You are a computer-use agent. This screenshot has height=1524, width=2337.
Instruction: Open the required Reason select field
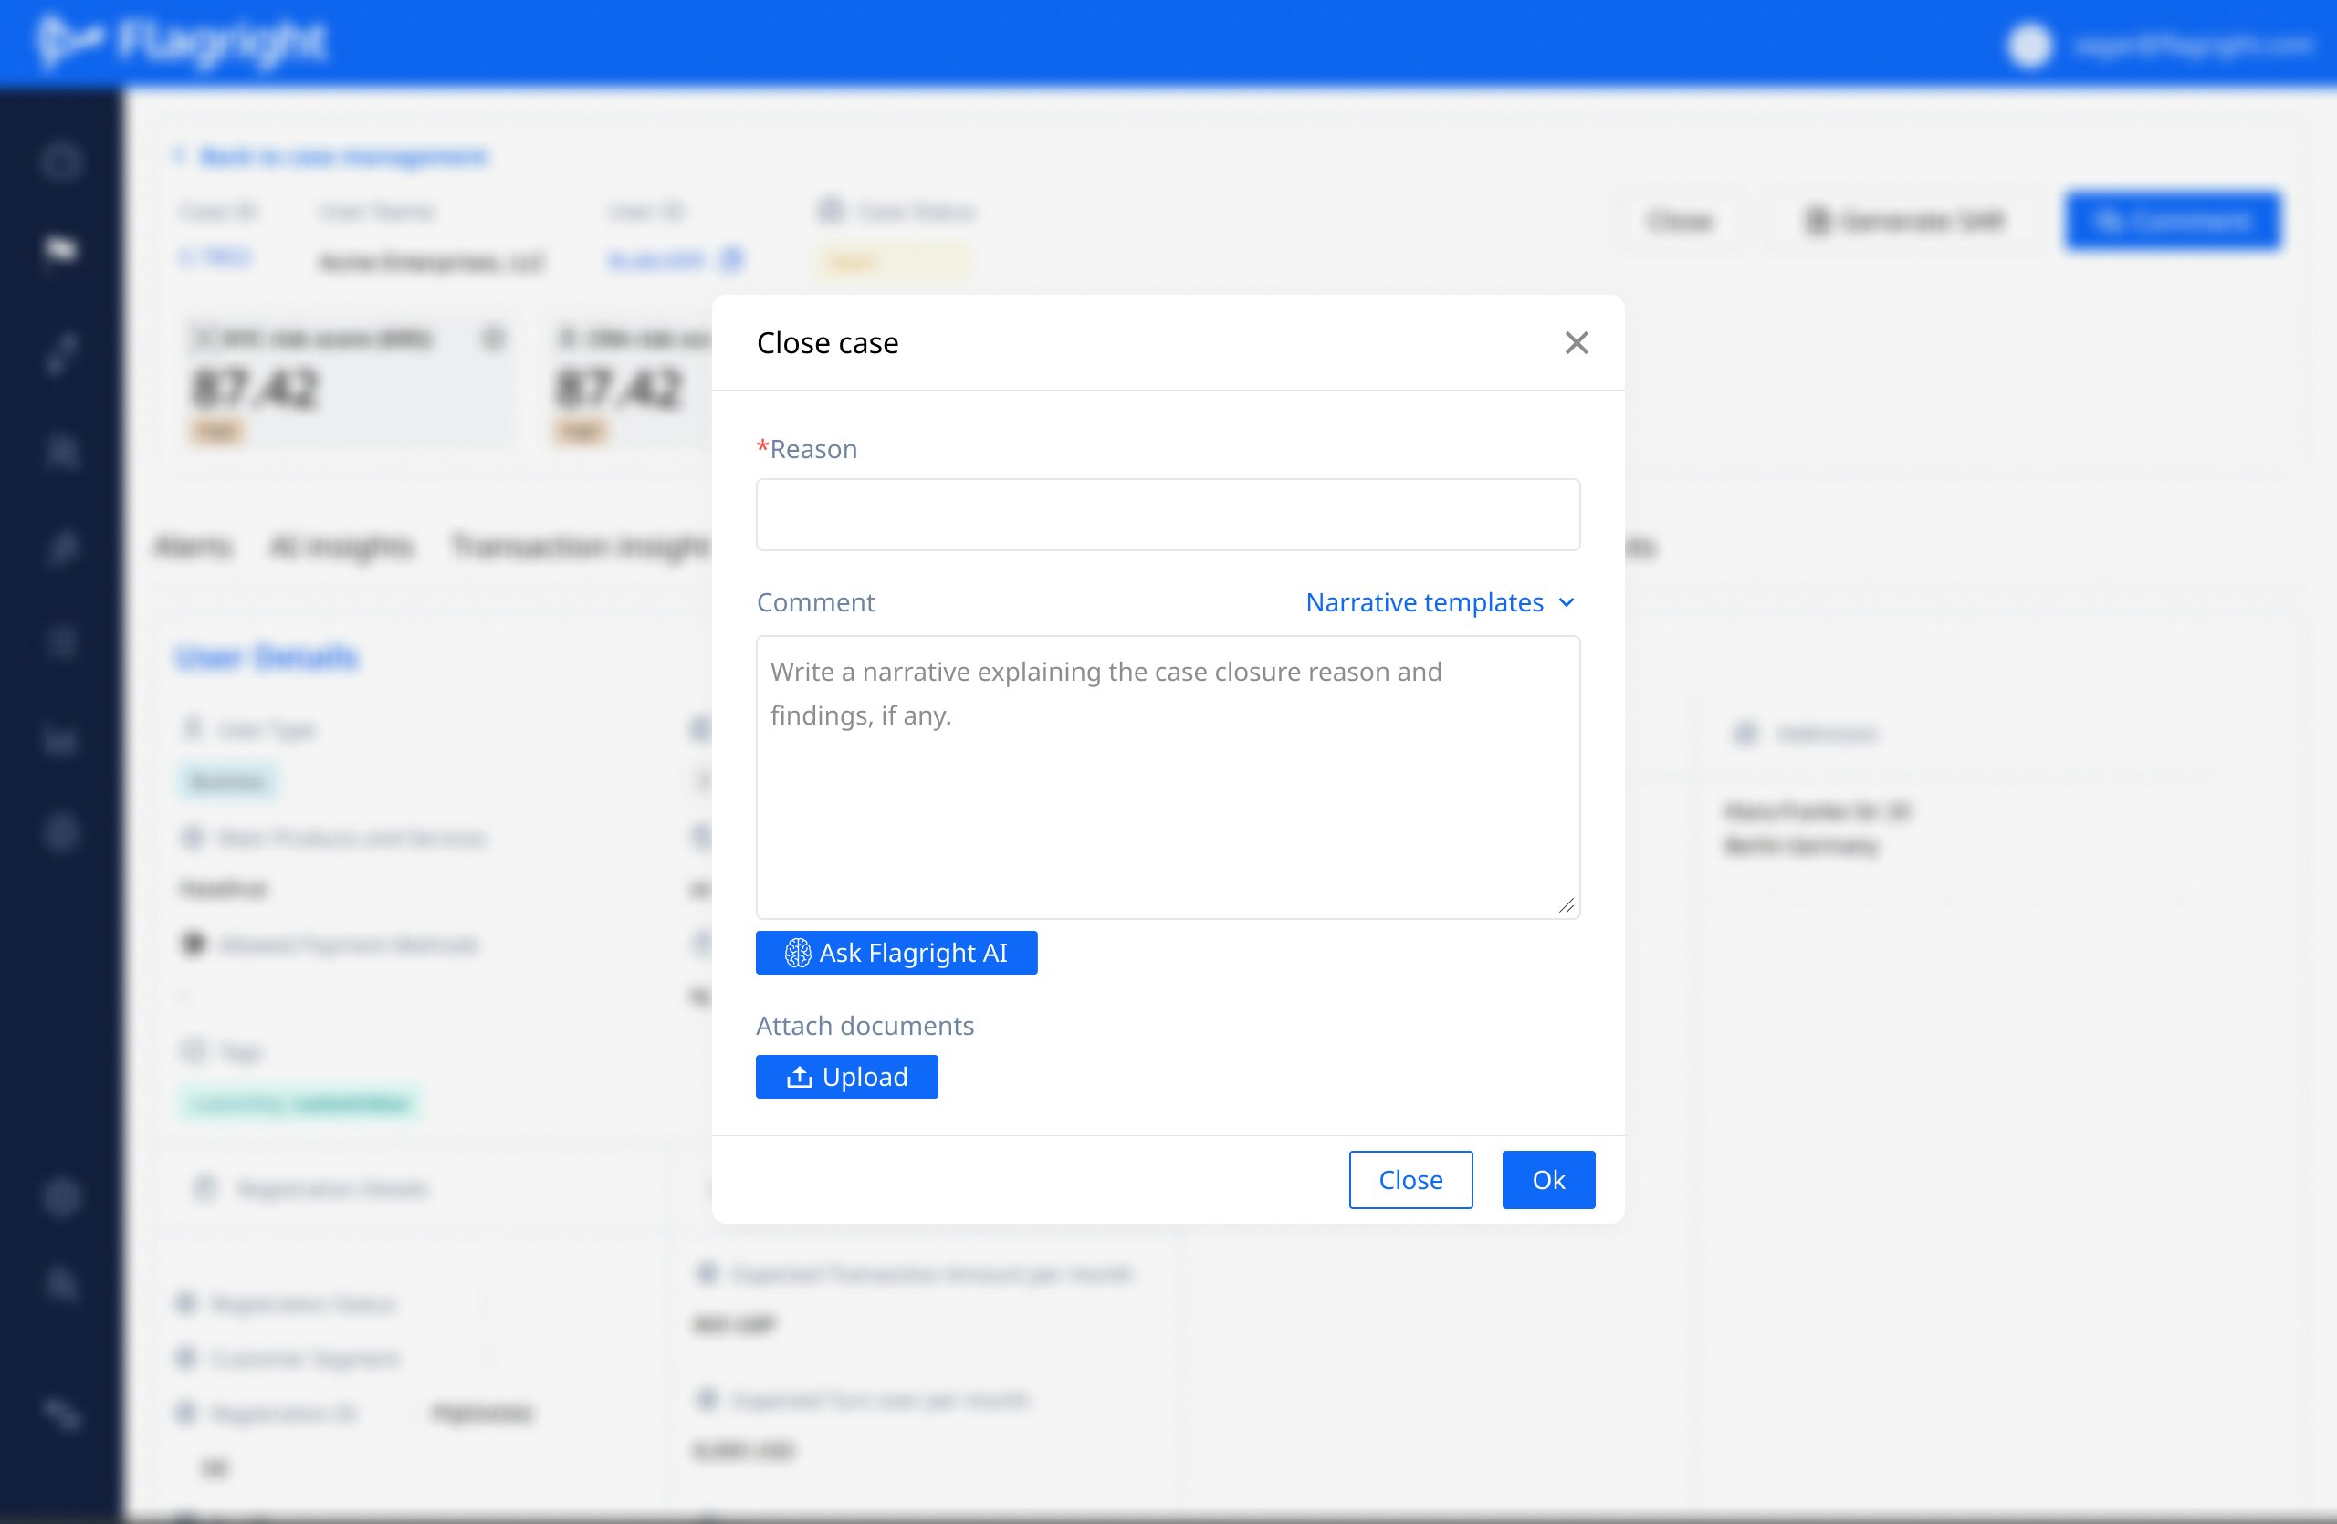click(1167, 514)
